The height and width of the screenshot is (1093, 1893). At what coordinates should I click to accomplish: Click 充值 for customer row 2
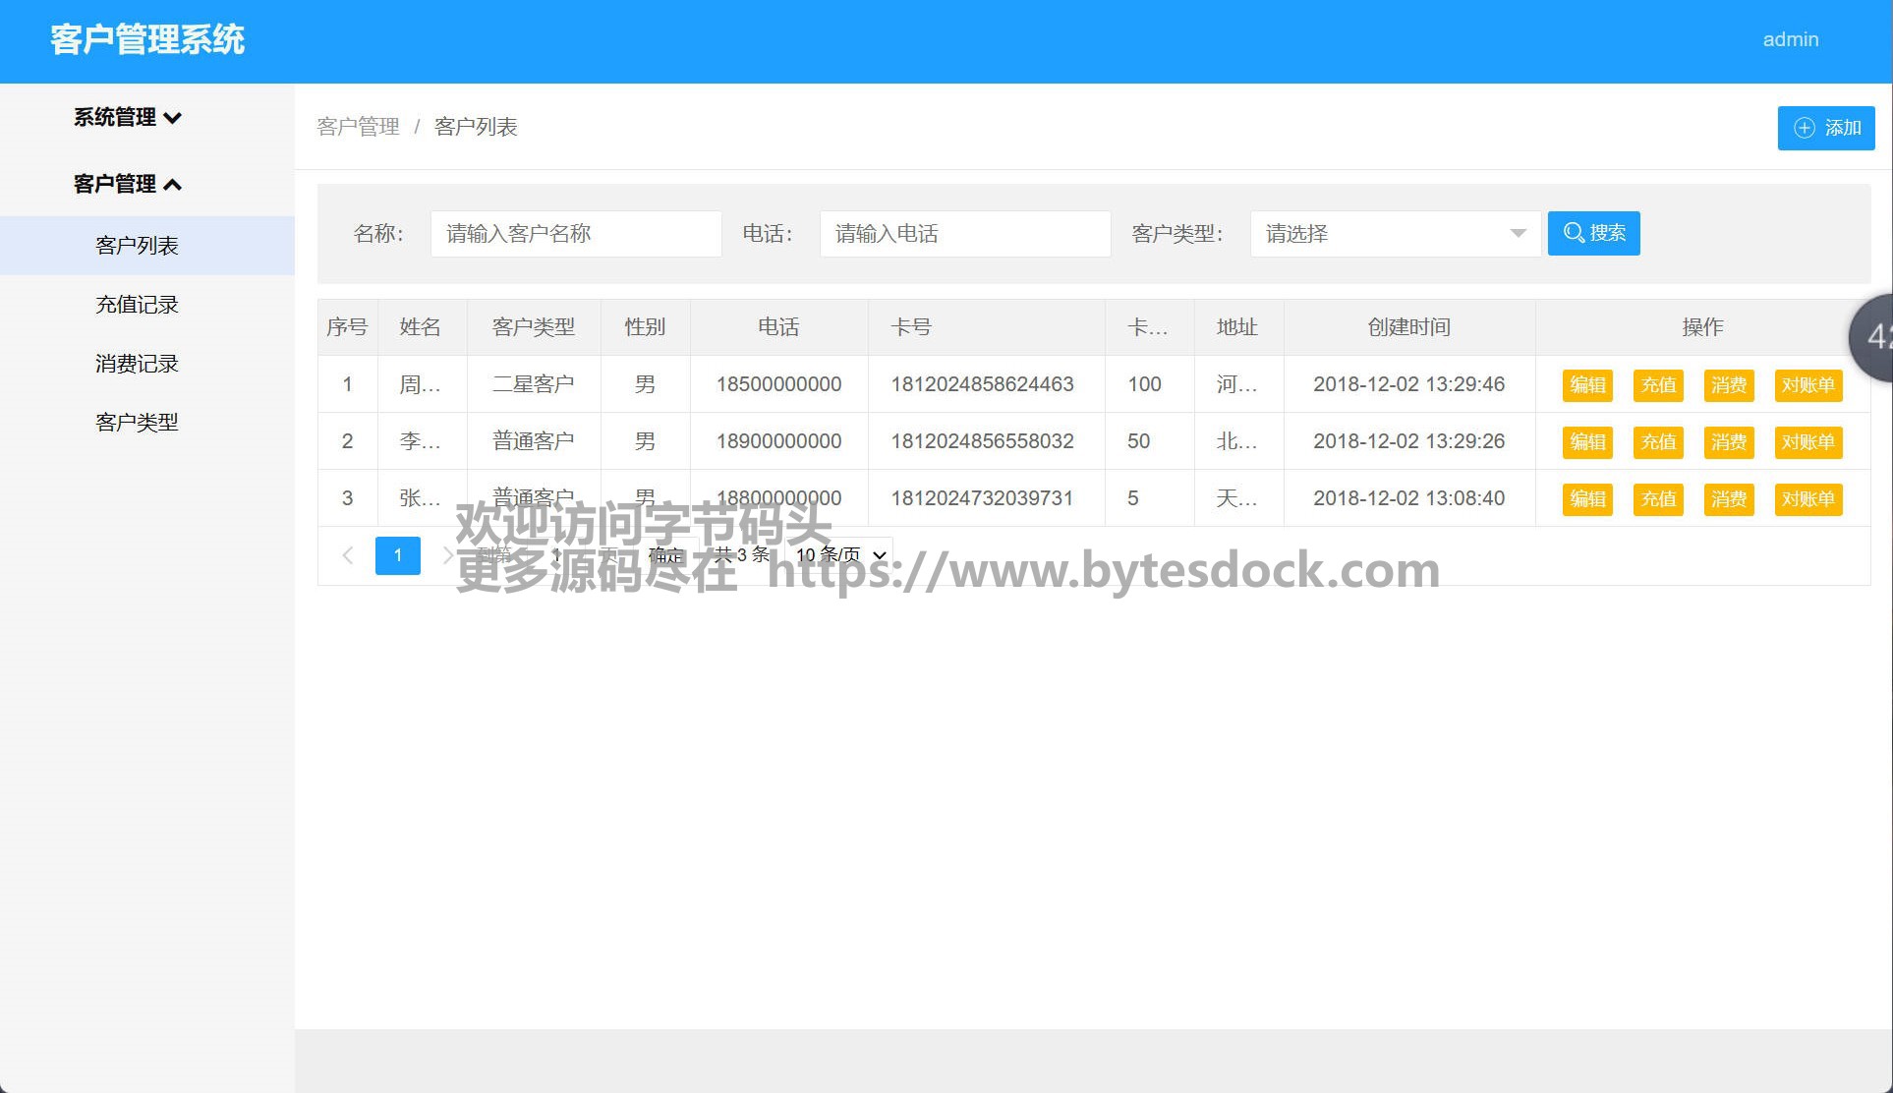point(1657,442)
